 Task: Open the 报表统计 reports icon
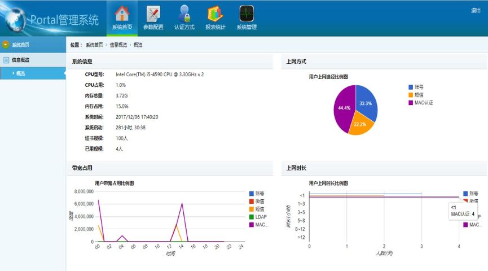[215, 14]
